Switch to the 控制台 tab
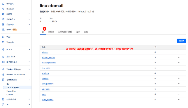188x108 pixels. click(x=51, y=32)
